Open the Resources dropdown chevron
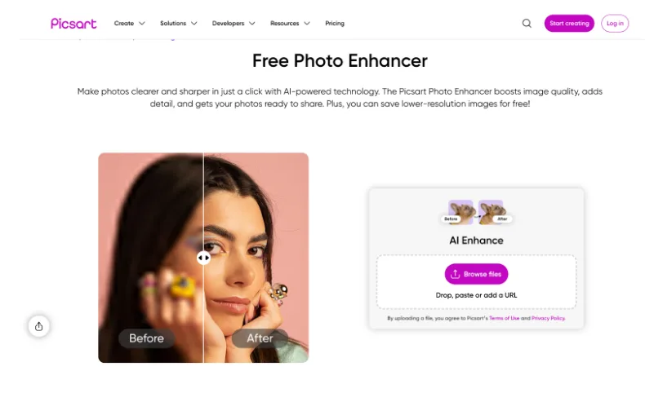 [307, 24]
